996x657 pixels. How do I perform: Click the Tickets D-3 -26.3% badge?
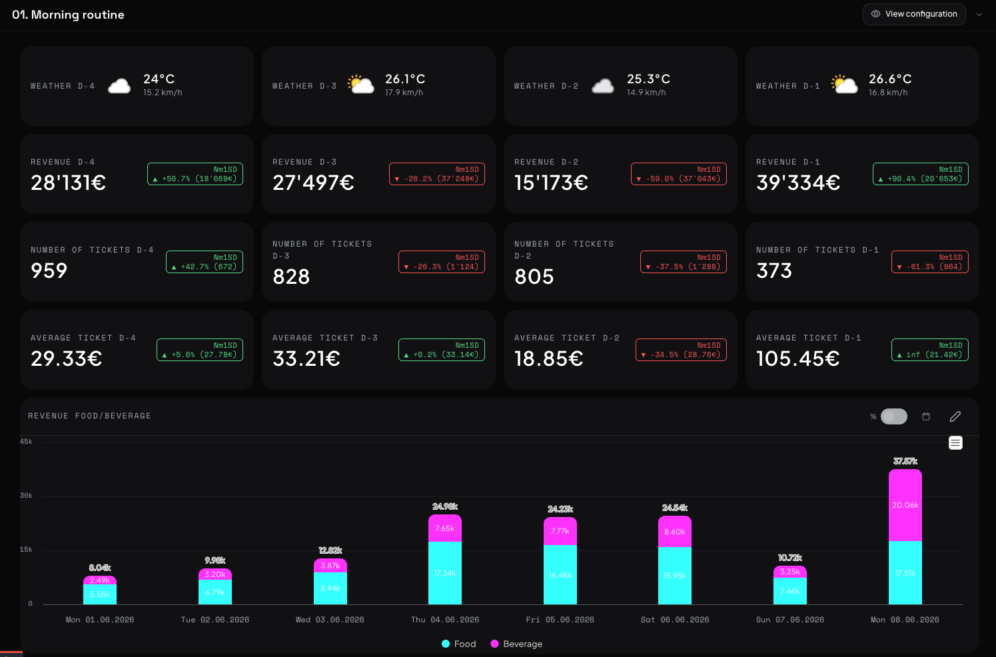point(442,262)
